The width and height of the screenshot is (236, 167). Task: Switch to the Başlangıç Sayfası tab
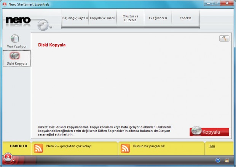pos(75,18)
